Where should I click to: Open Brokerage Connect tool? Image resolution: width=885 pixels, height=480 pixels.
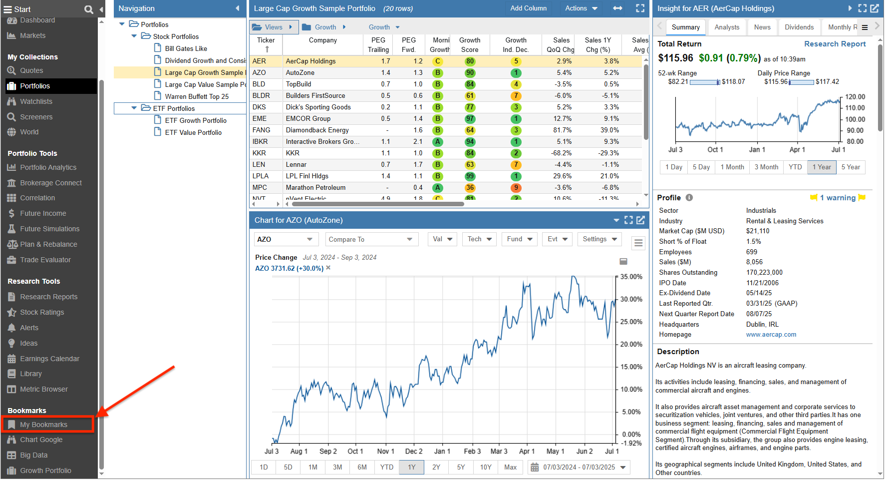click(50, 183)
